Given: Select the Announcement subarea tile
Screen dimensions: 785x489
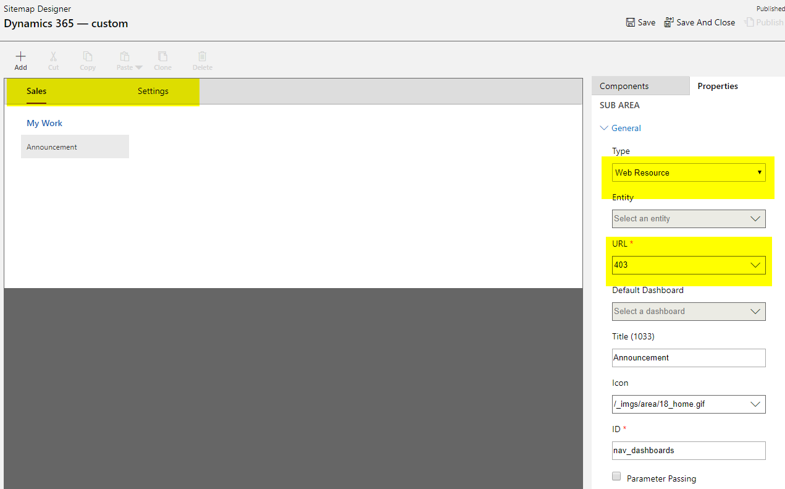Looking at the screenshot, I should tap(75, 147).
